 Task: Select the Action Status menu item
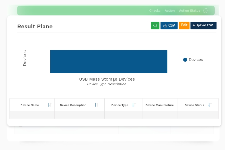click(189, 11)
